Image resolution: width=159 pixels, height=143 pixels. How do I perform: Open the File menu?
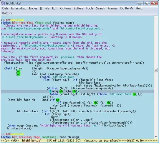coord(47,8)
